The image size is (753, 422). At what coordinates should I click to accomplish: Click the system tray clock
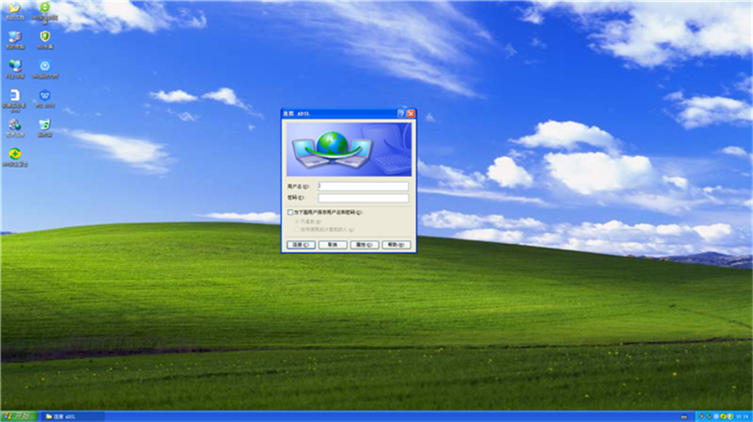[x=742, y=416]
